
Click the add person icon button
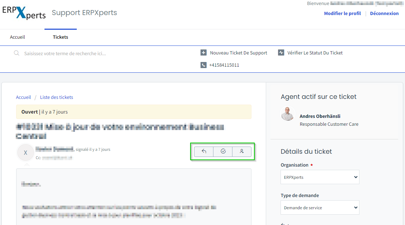click(242, 152)
